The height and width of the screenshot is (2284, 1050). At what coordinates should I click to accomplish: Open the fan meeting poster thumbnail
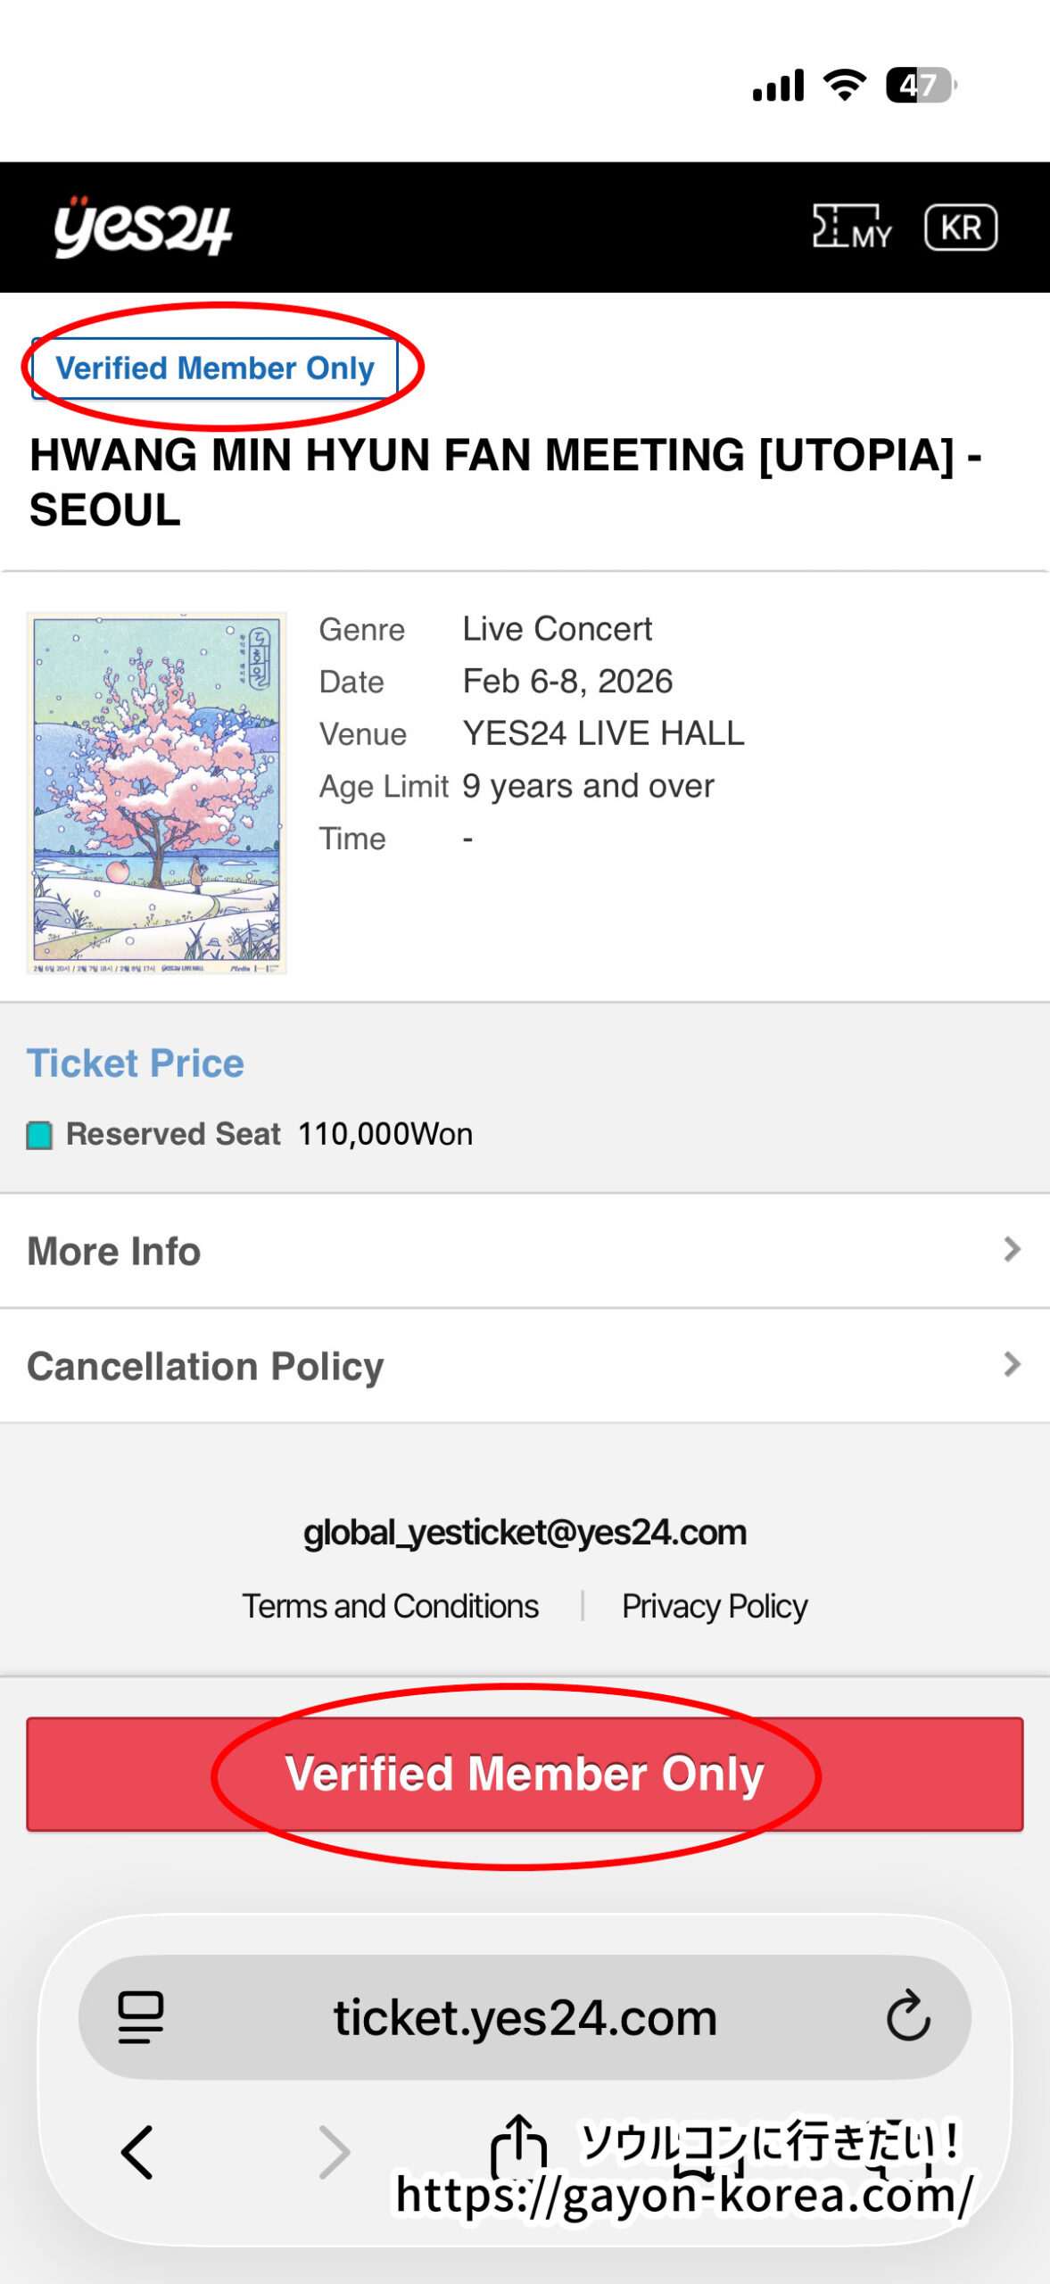click(157, 793)
